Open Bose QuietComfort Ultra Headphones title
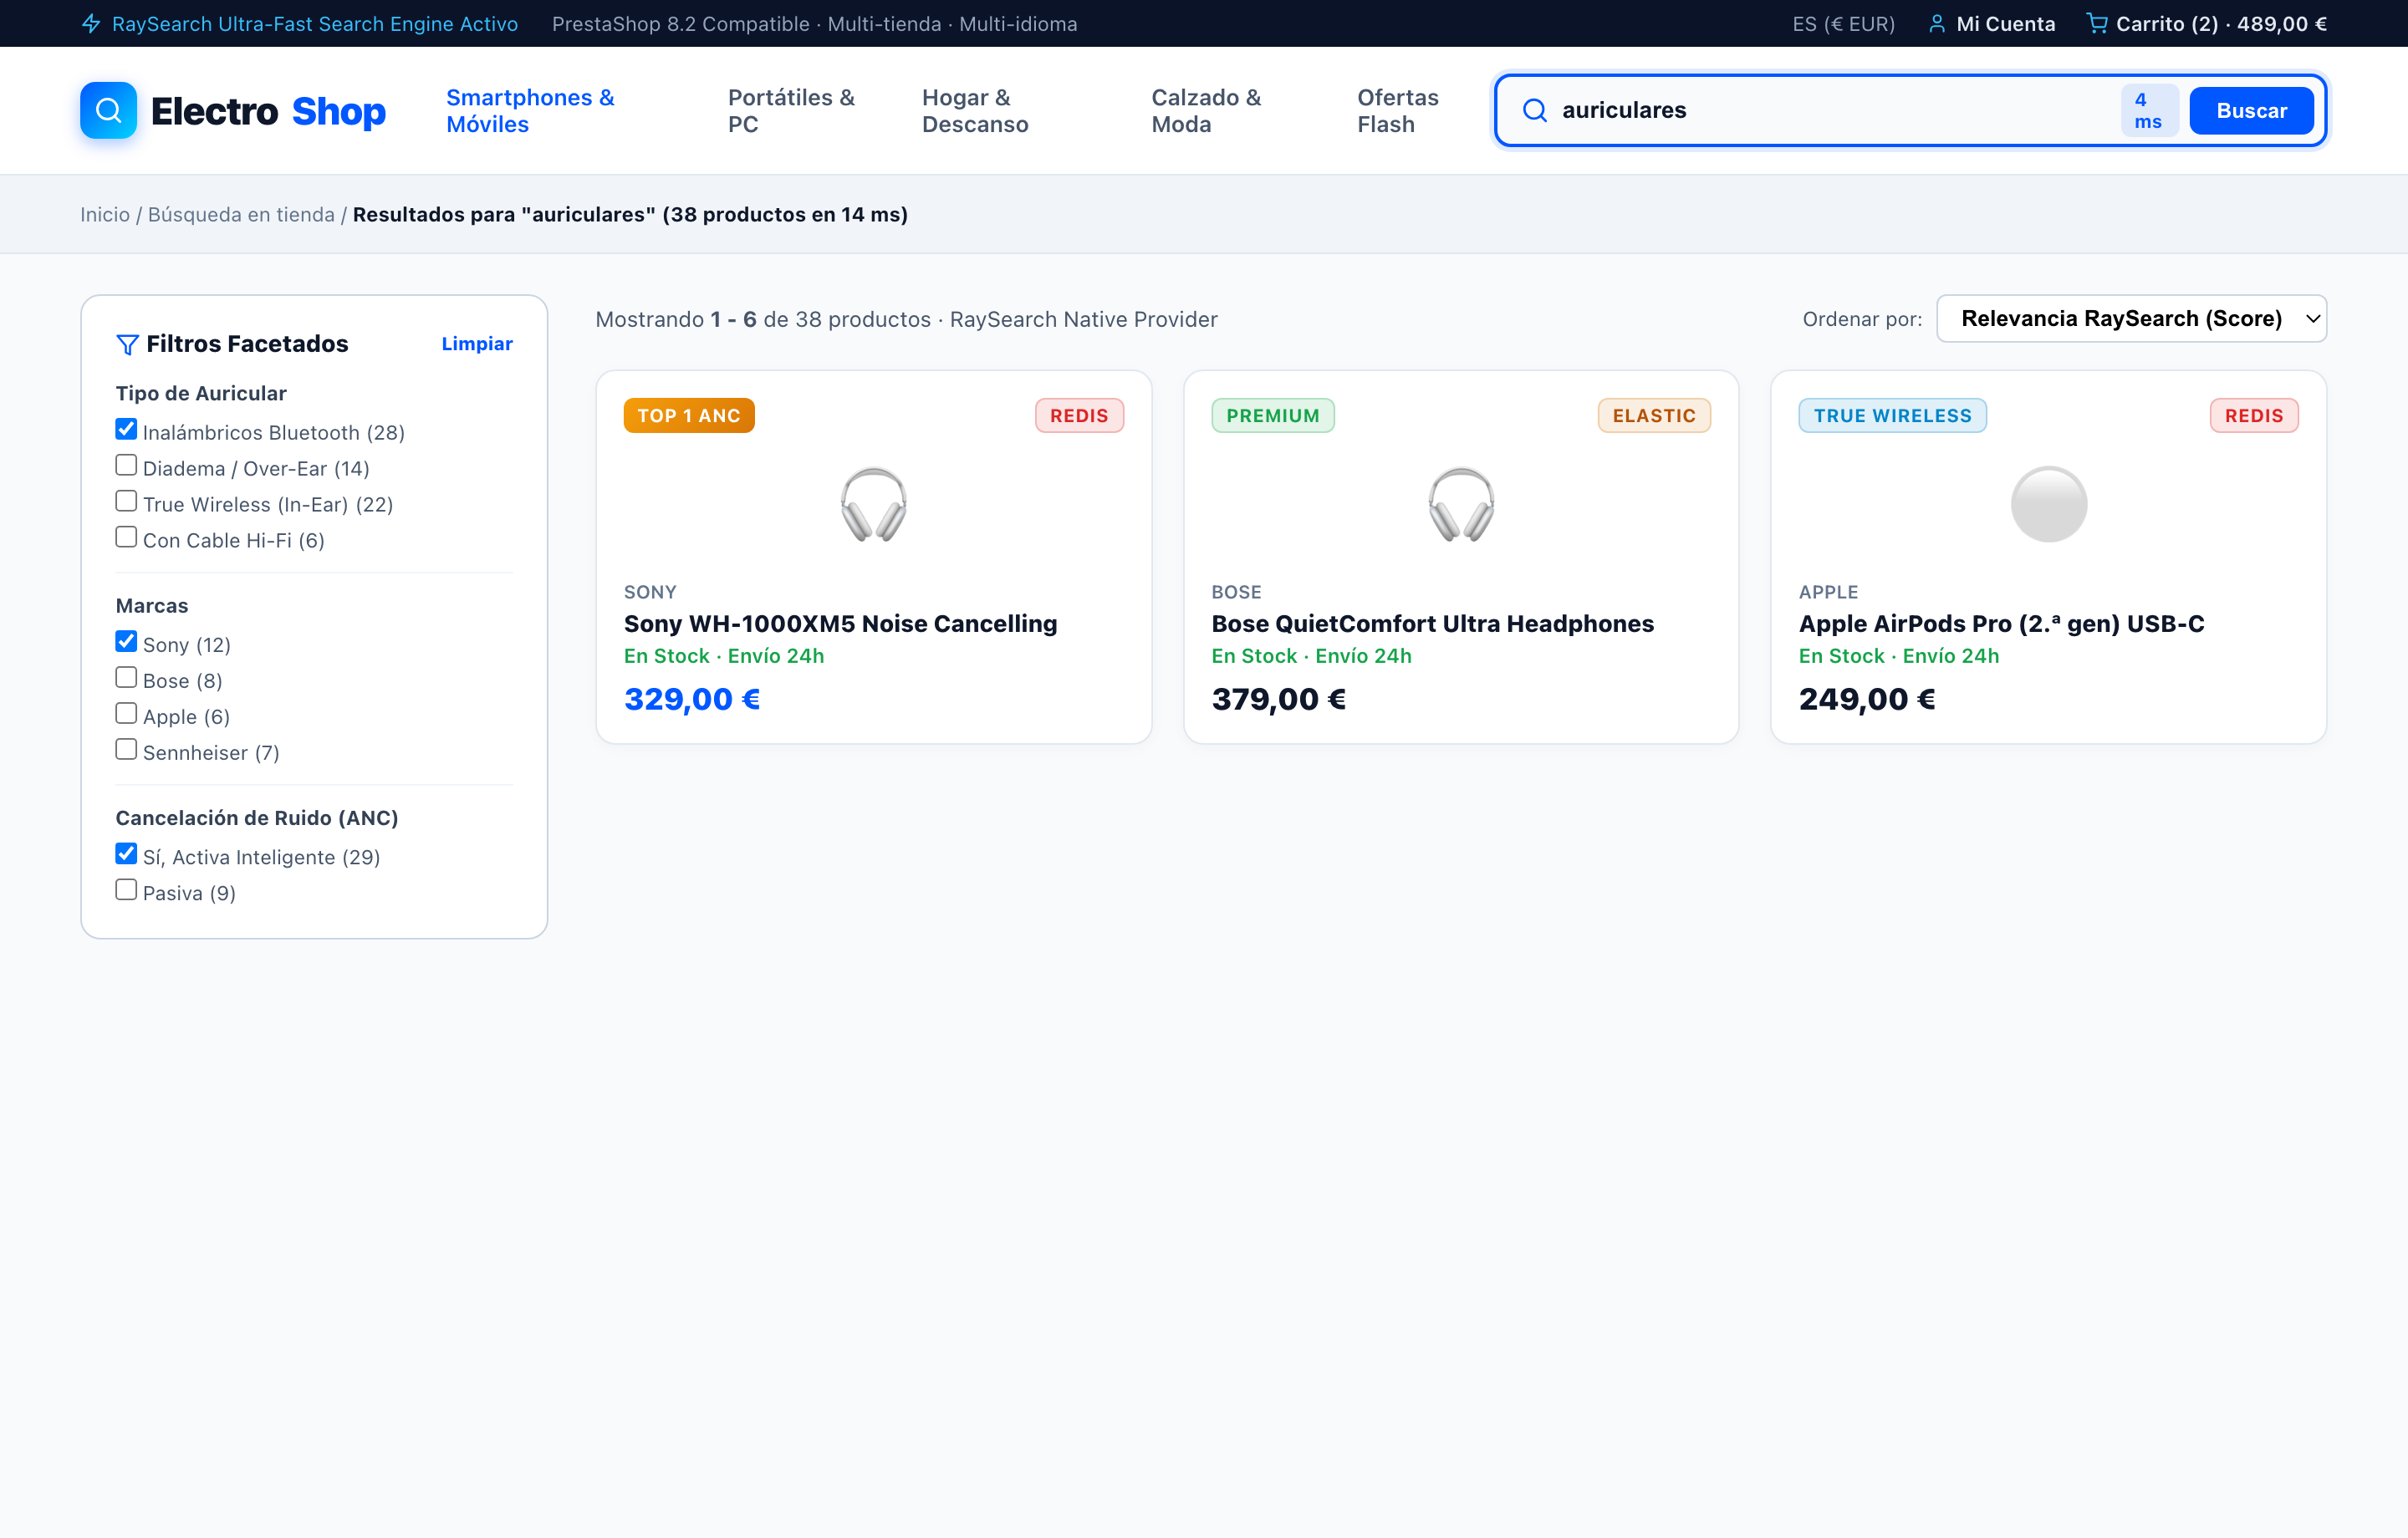The image size is (2408, 1538). [x=1432, y=623]
